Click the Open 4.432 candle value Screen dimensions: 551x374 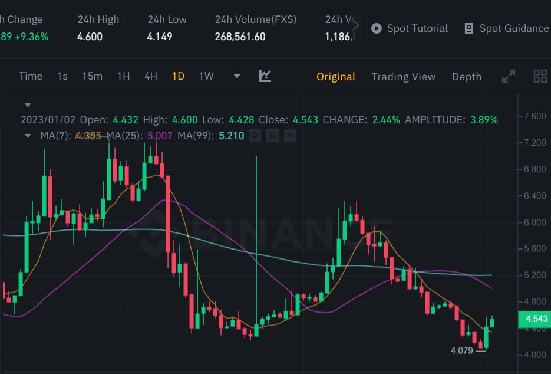click(x=126, y=120)
